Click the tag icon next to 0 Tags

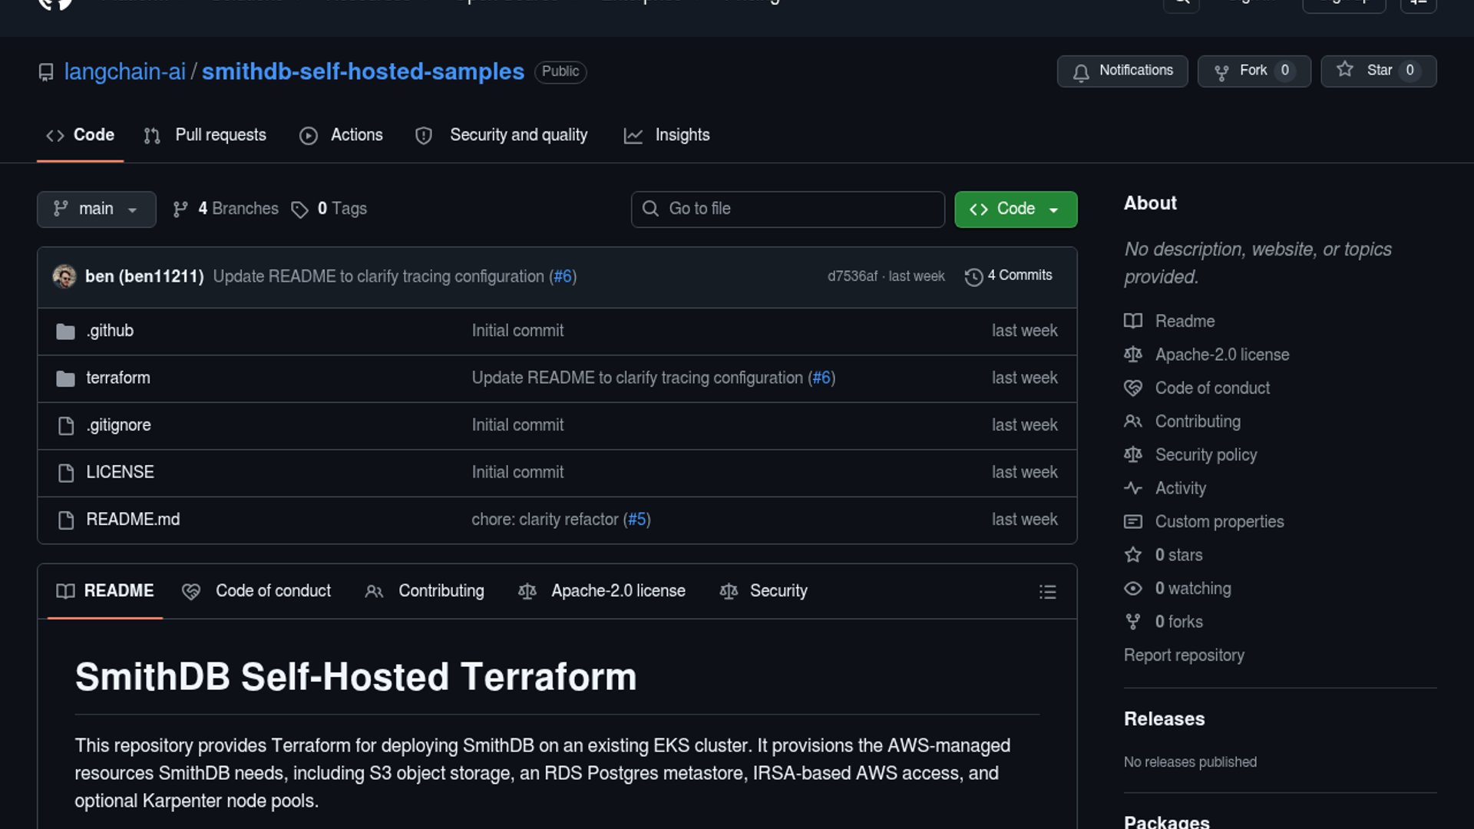click(299, 210)
